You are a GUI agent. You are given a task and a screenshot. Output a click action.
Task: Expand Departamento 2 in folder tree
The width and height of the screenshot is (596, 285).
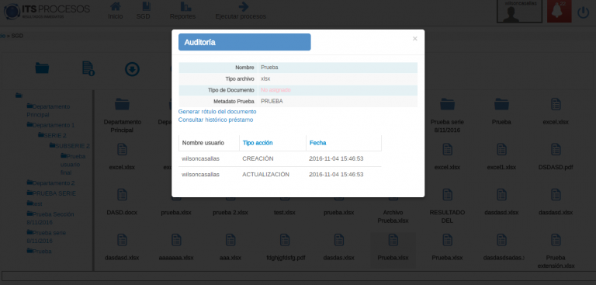point(50,182)
